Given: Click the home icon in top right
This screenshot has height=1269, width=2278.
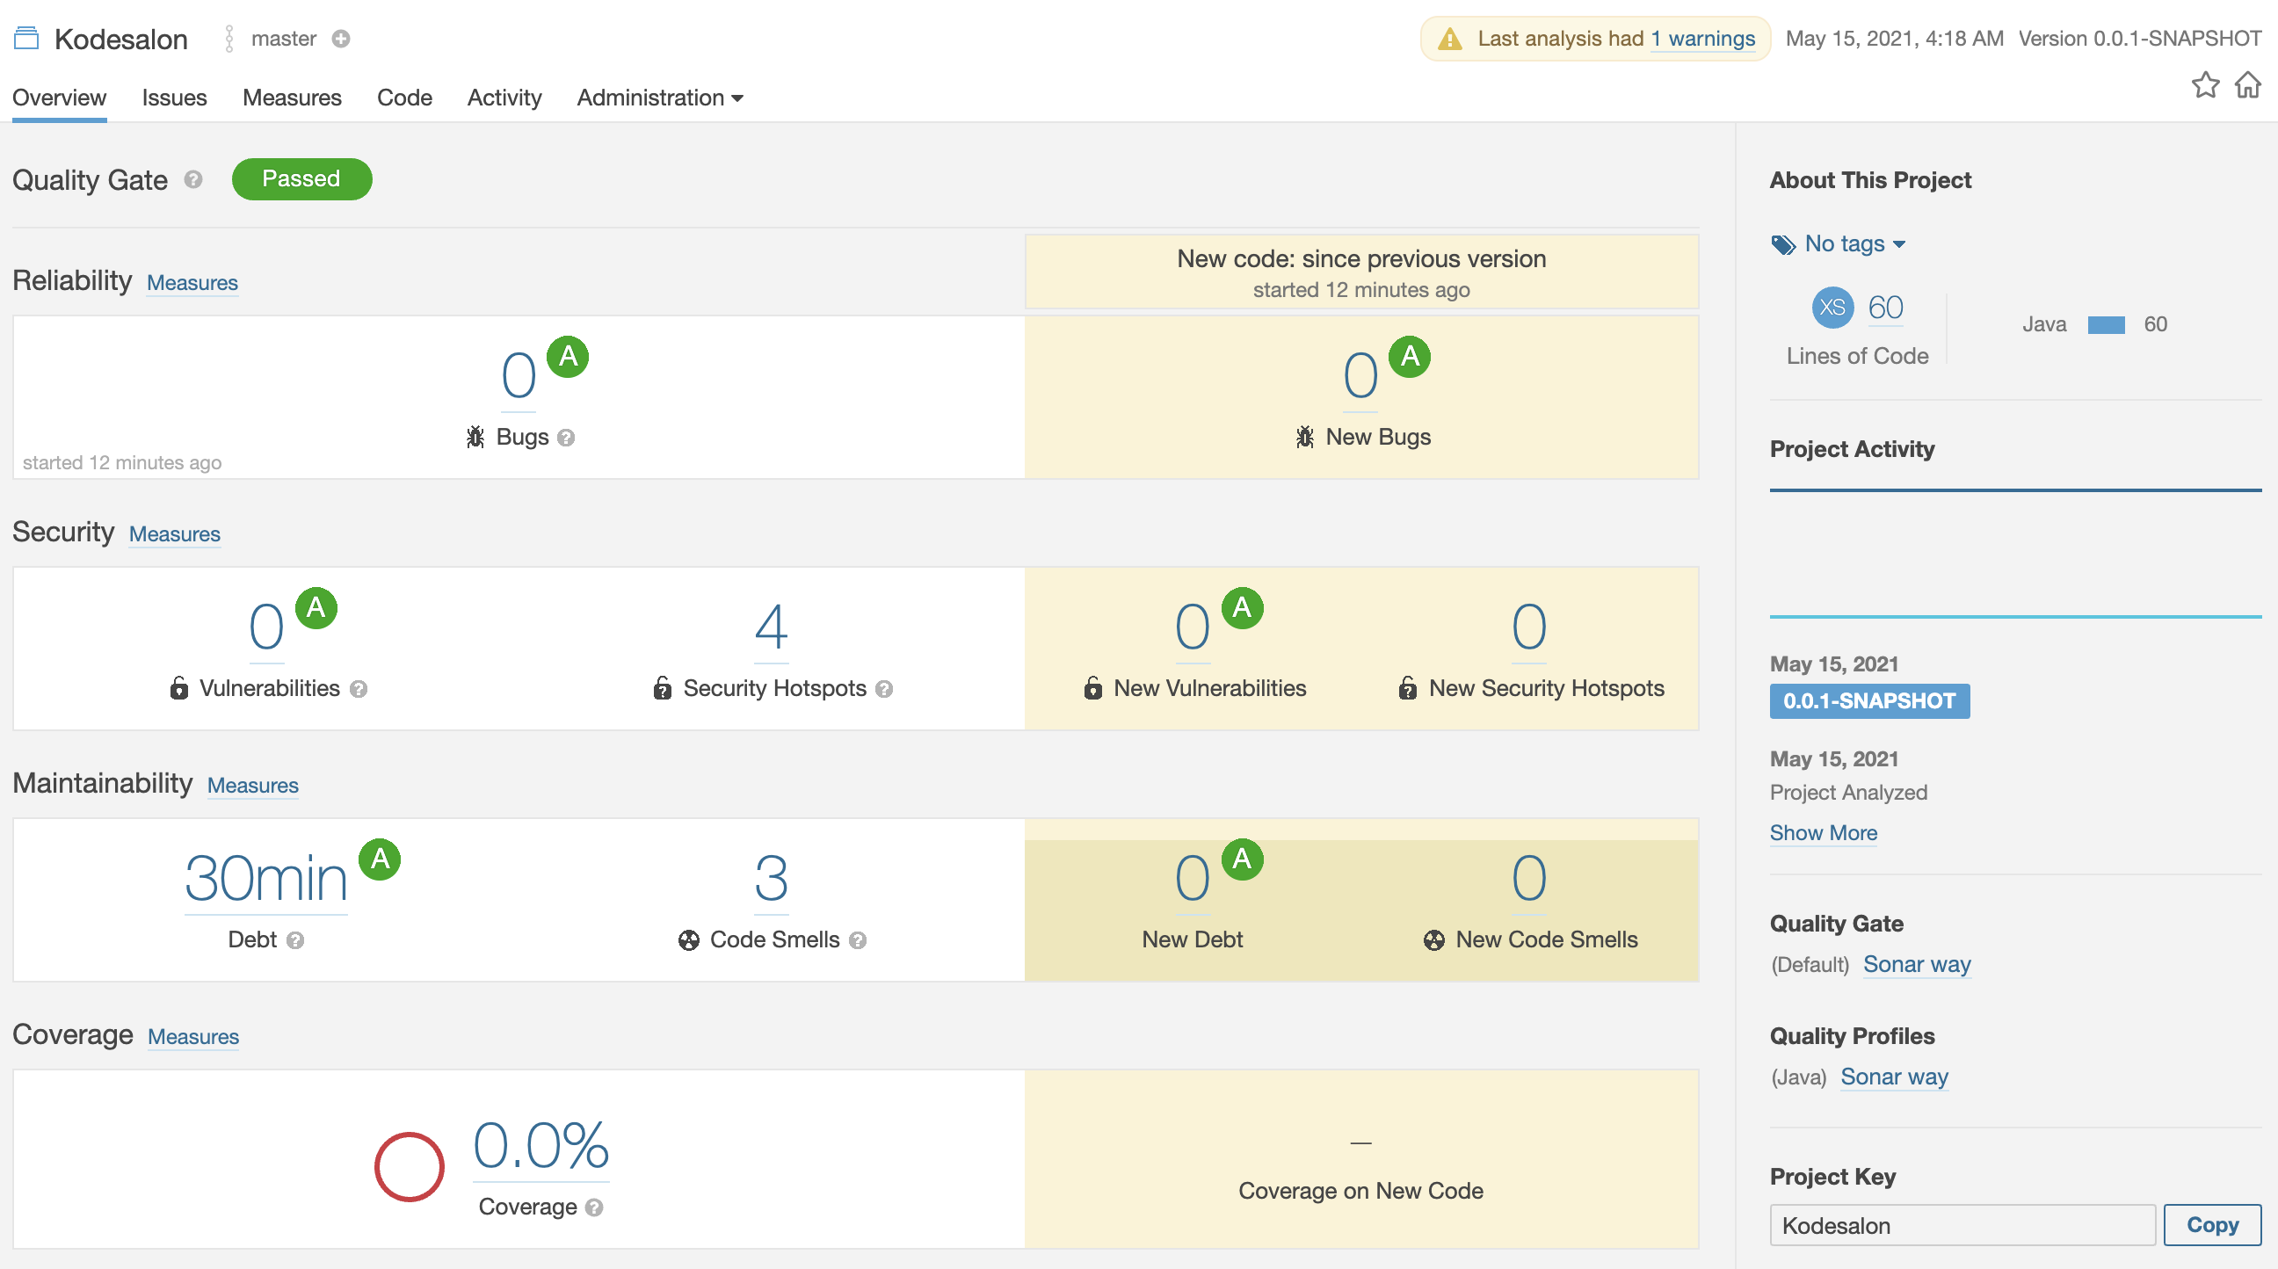Looking at the screenshot, I should click(x=2248, y=84).
